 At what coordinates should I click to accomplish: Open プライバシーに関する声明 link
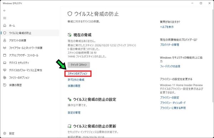pyautogui.click(x=173, y=108)
